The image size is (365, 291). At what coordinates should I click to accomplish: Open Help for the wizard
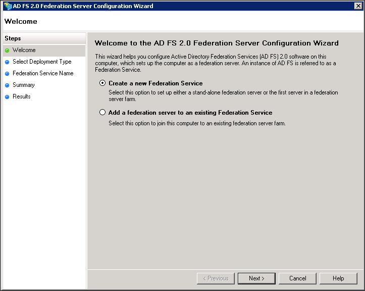(x=338, y=278)
